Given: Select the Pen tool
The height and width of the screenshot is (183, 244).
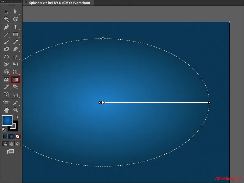Looking at the screenshot, I should pos(6,27).
